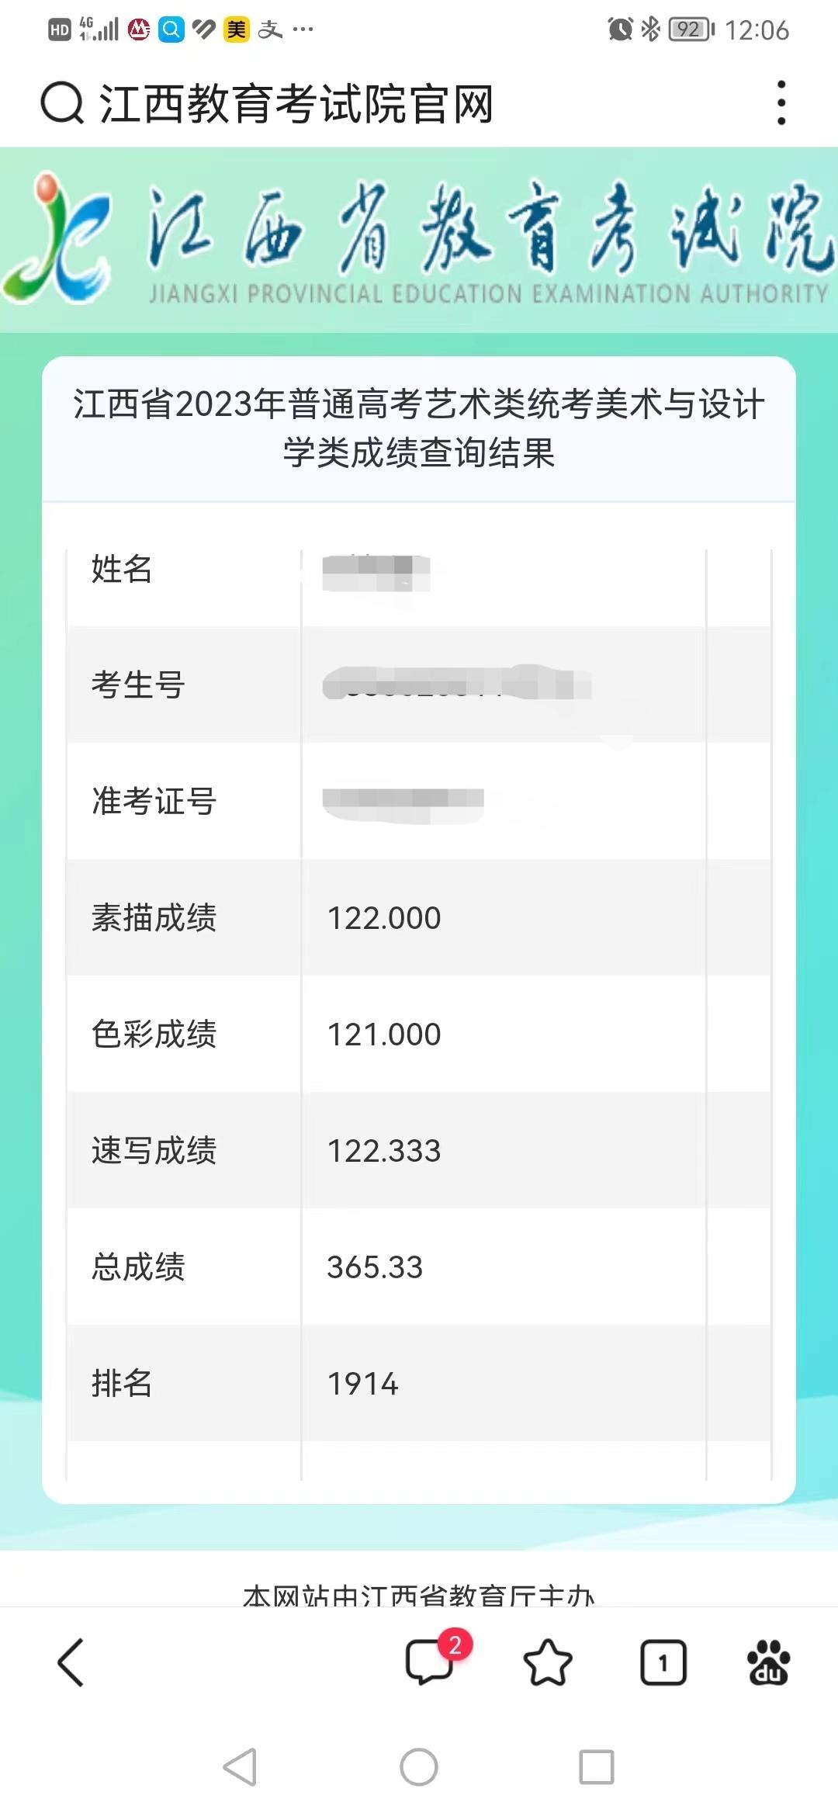Tap the 江西省教育考试院 banner title
The width and height of the screenshot is (838, 1816).
[489, 229]
